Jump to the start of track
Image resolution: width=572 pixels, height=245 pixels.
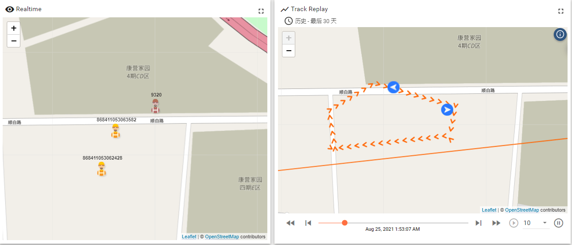pos(308,223)
